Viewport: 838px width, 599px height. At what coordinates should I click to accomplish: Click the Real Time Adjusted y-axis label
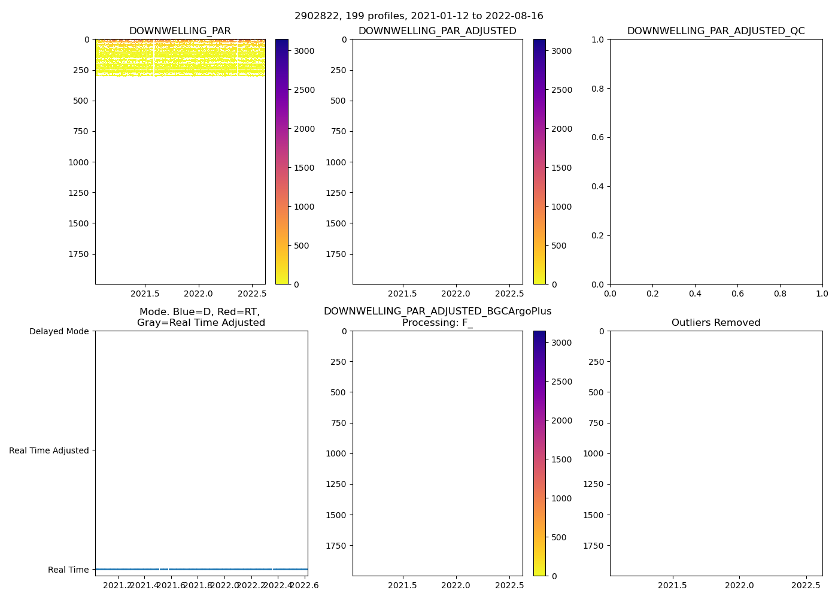49,450
